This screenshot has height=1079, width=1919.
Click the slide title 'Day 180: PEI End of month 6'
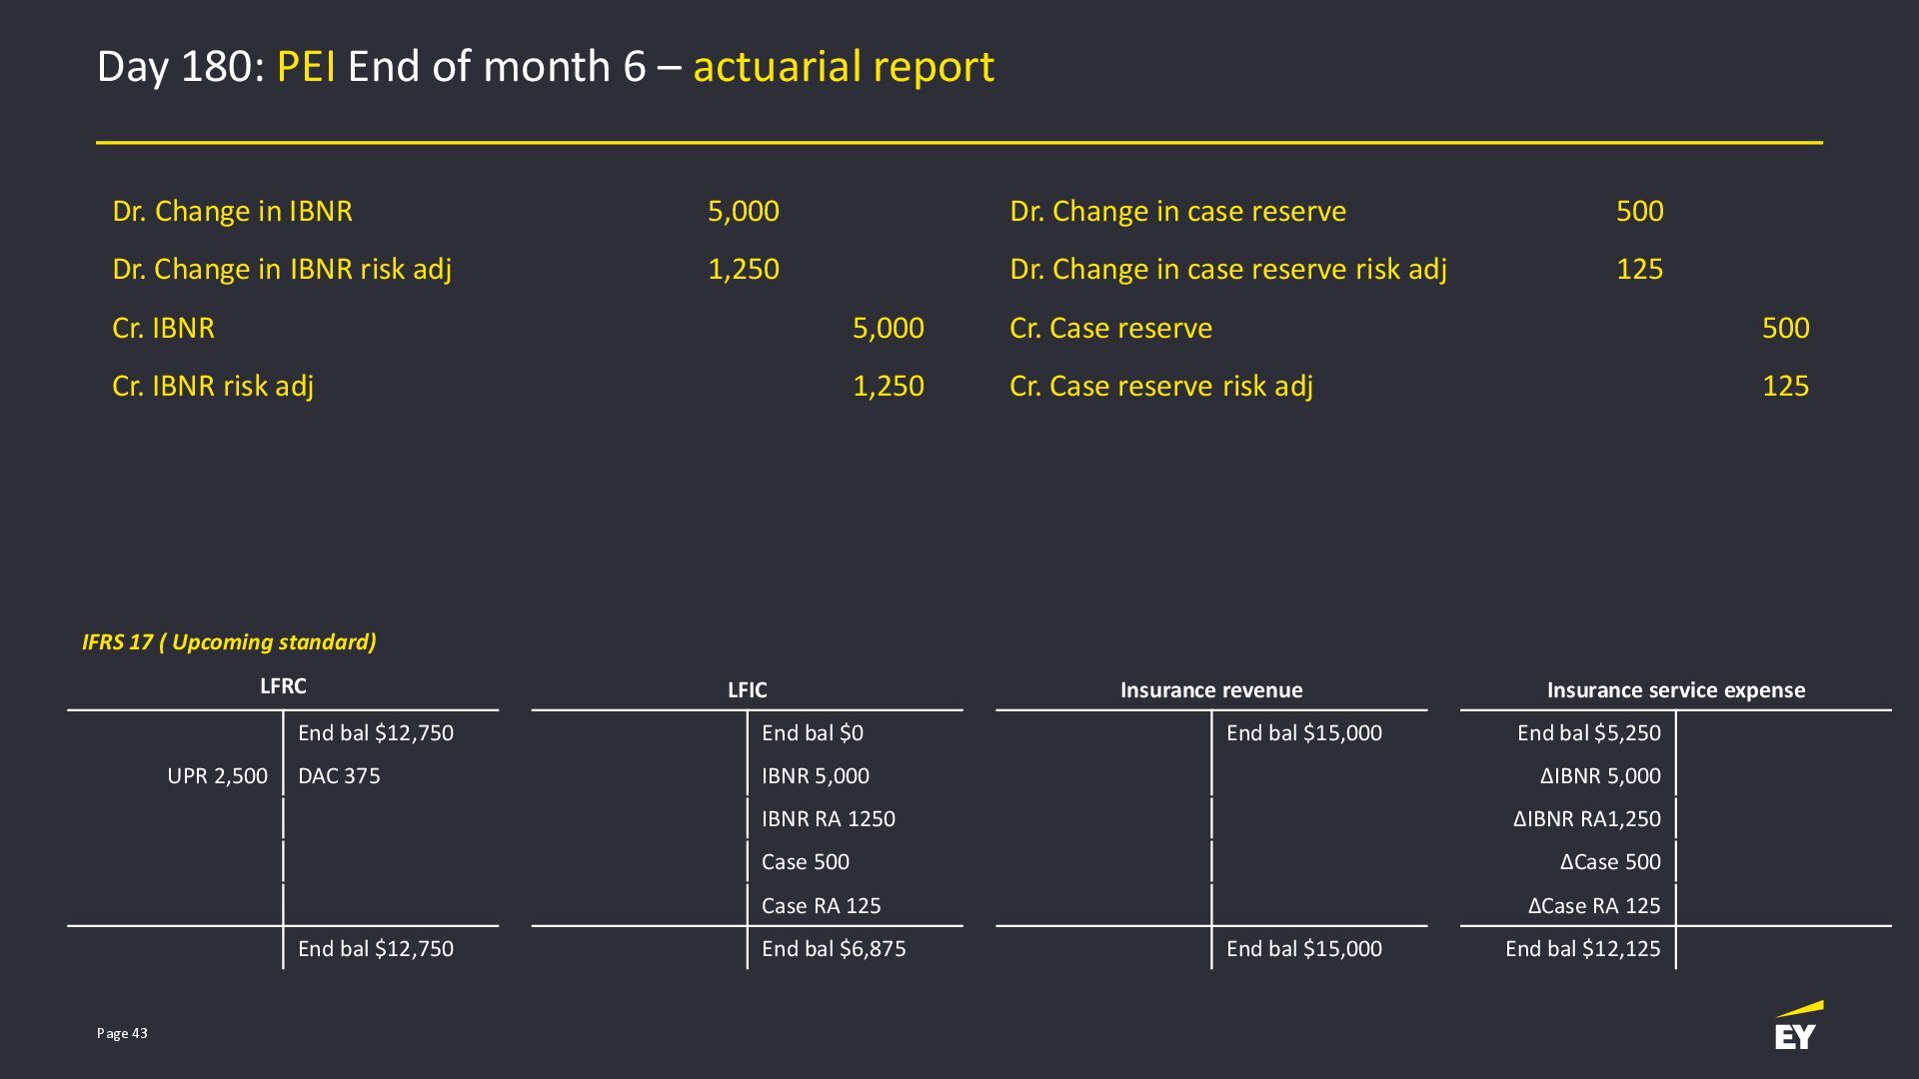pos(545,67)
